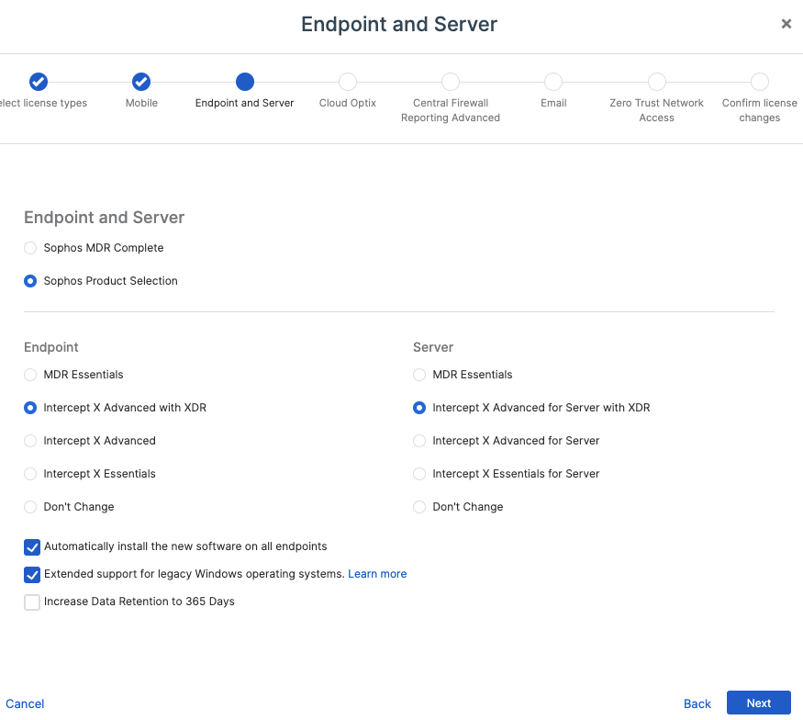Cancel the license change wizard
This screenshot has width=803, height=720.
25,703
